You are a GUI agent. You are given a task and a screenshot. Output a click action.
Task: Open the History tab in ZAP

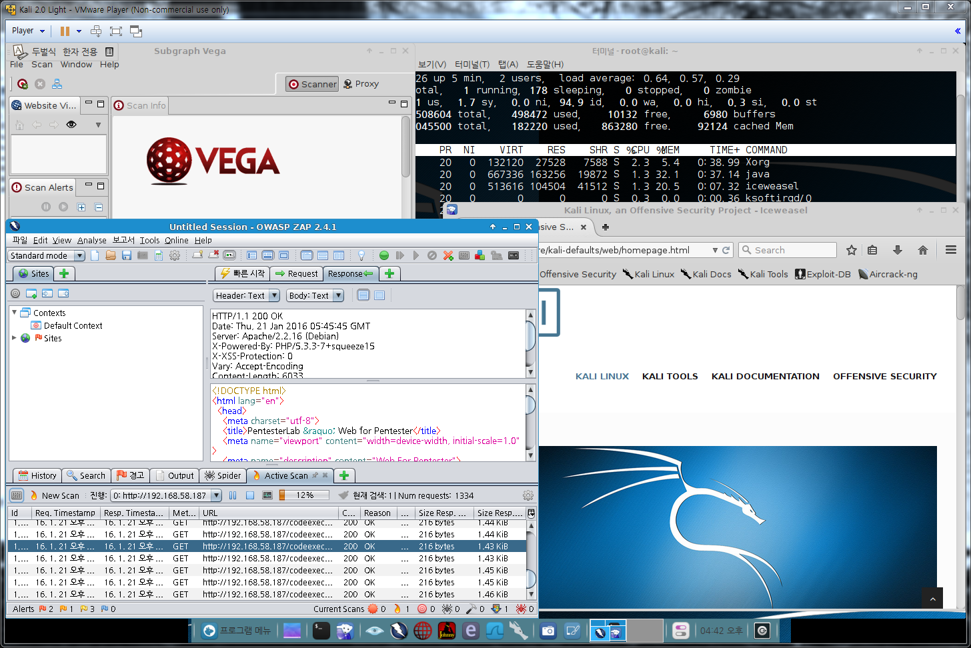pyautogui.click(x=37, y=475)
